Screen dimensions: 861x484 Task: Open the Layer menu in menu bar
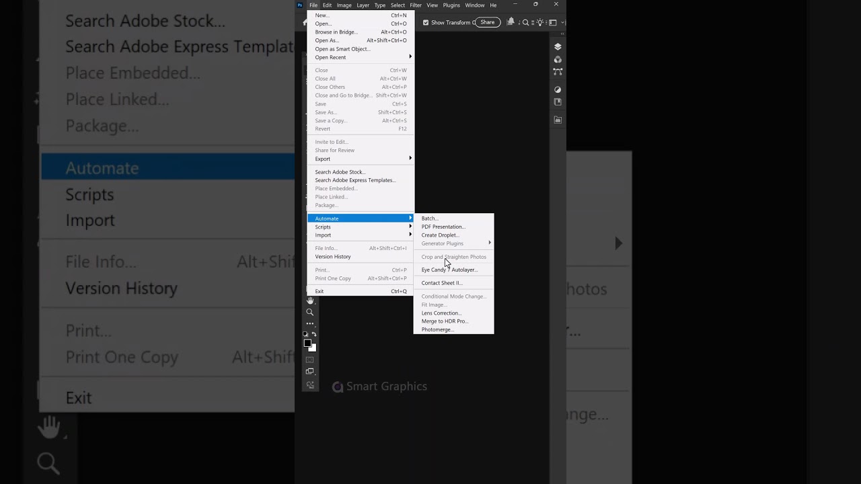click(x=363, y=5)
